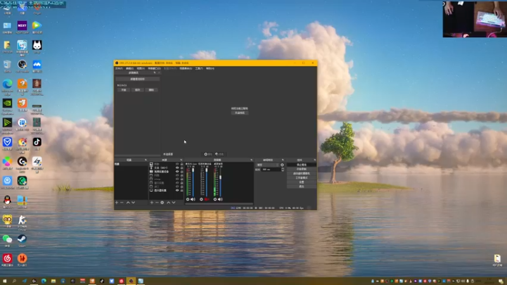The height and width of the screenshot is (285, 507).
Task: Open Windows Start menu on taskbar
Action: point(4,281)
